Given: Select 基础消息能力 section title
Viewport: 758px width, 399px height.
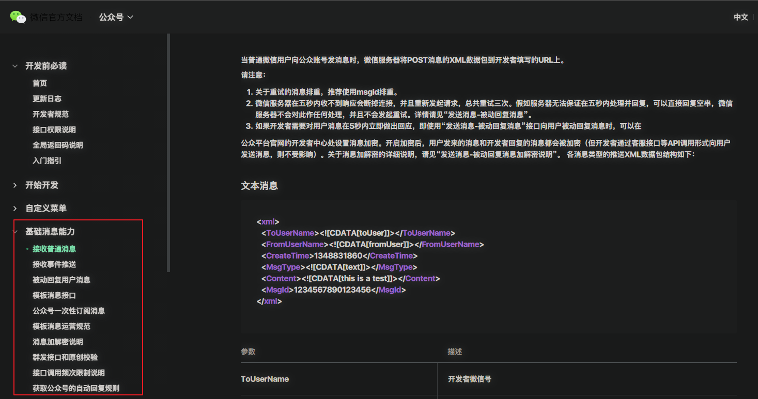Looking at the screenshot, I should 50,232.
